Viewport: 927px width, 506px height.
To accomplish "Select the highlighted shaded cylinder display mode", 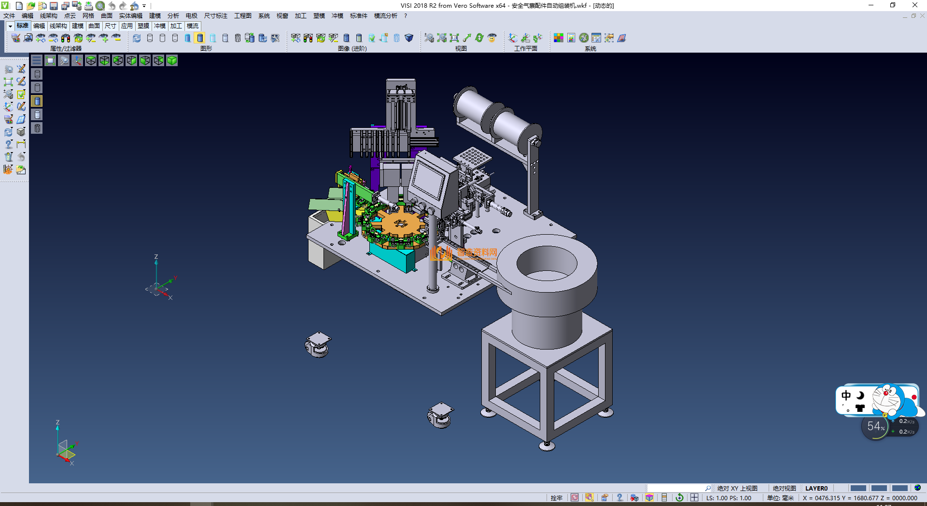I will point(200,38).
